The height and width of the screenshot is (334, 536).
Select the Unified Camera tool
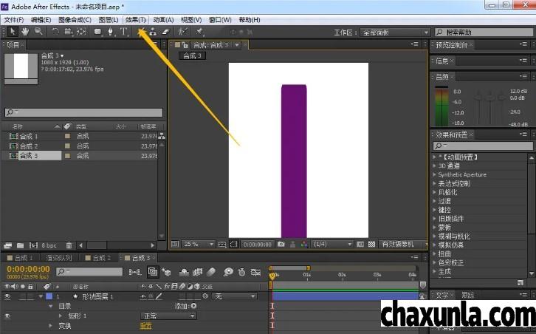[x=69, y=32]
